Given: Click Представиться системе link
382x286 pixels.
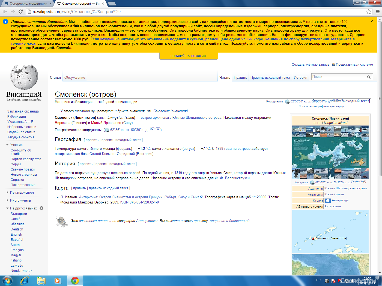Looking at the screenshot, I should (354, 65).
